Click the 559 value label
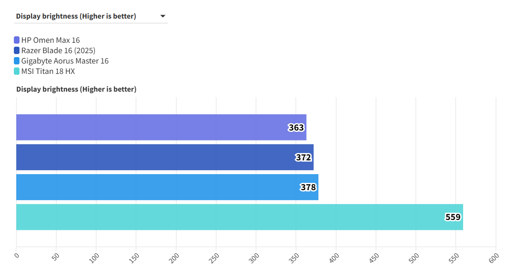Screen dimensions: 509x271 click(x=453, y=217)
